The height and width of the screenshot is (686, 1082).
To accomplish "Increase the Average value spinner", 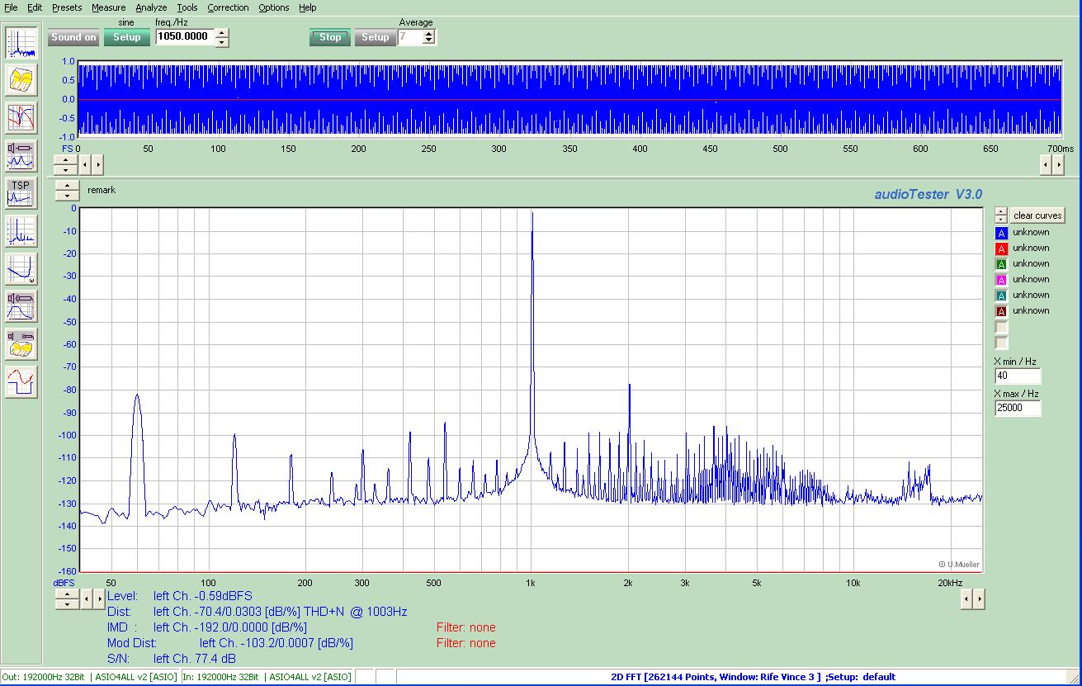I will [428, 33].
